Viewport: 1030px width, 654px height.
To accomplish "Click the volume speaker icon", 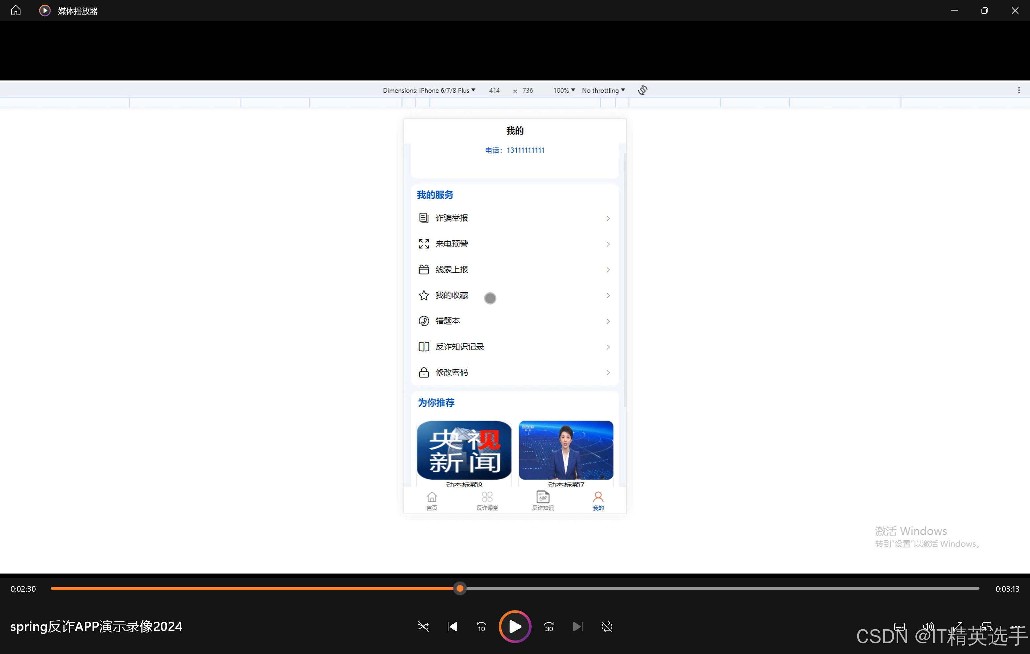I will click(928, 627).
